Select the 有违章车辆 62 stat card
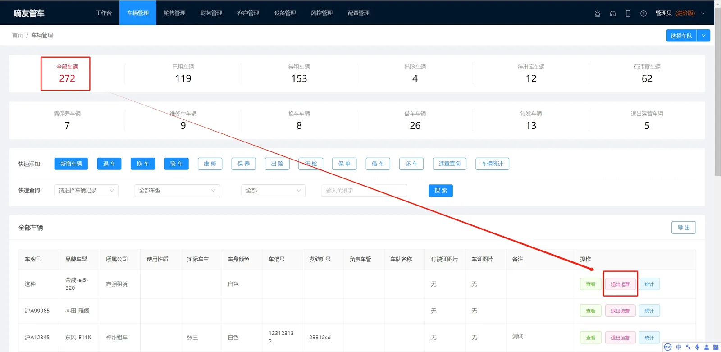The width and height of the screenshot is (721, 352). [647, 73]
